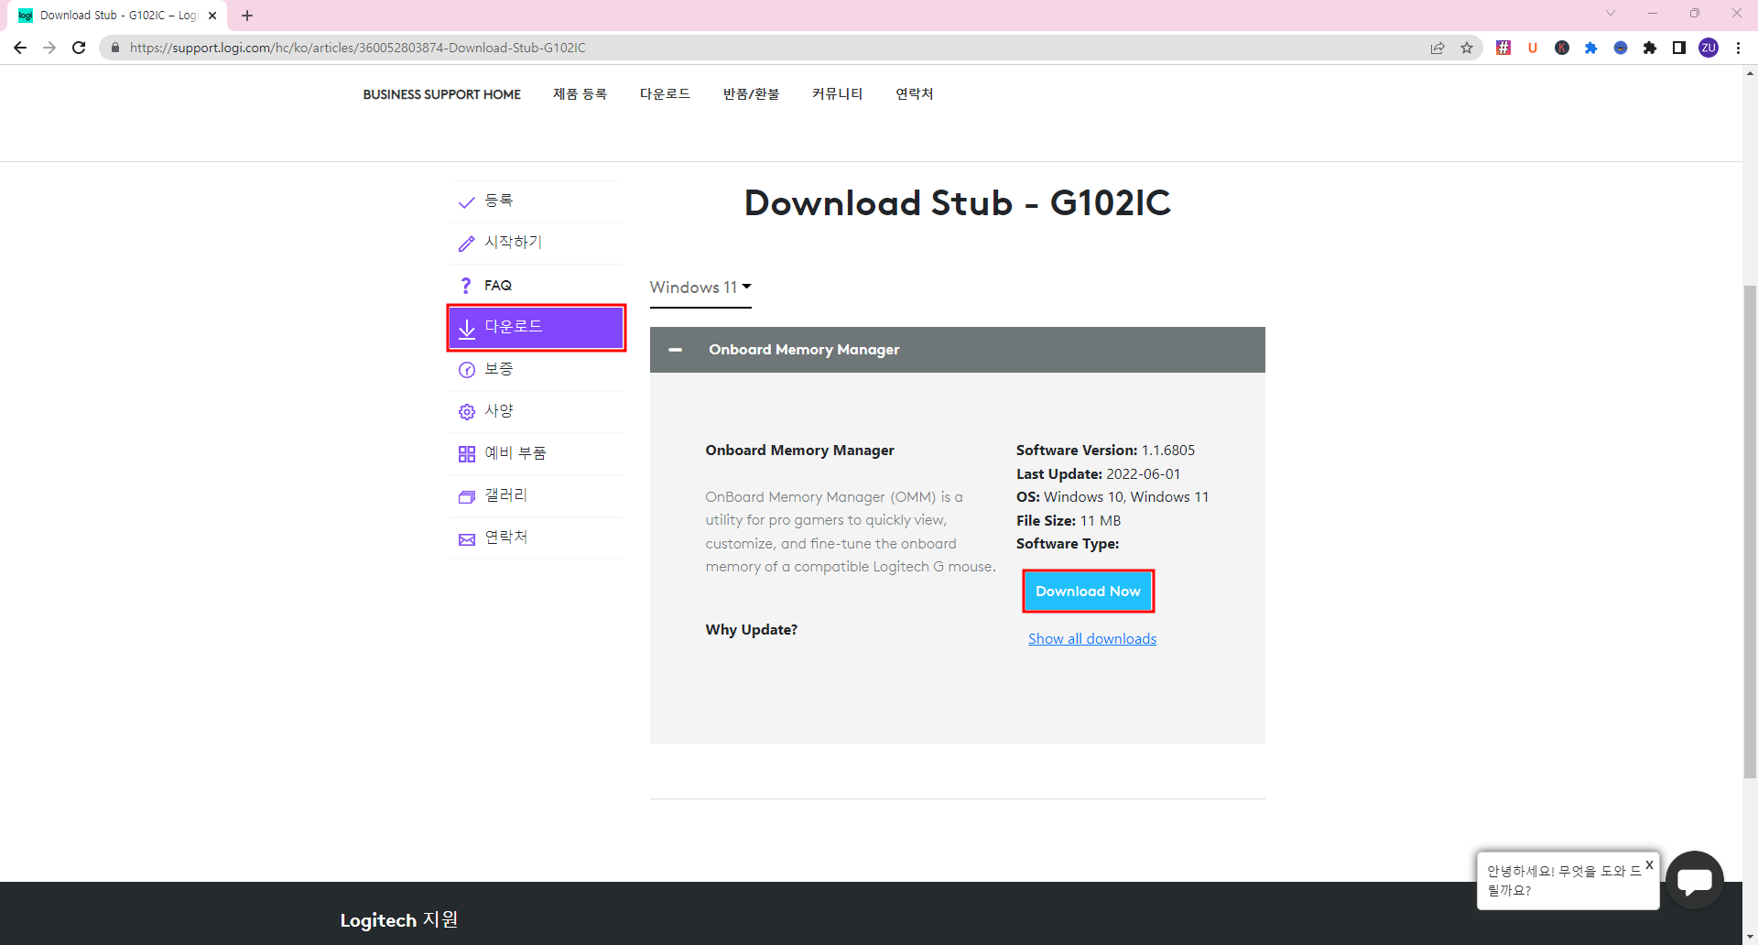1758x945 pixels.
Task: Click the 사양 gear icon
Action: 467,412
